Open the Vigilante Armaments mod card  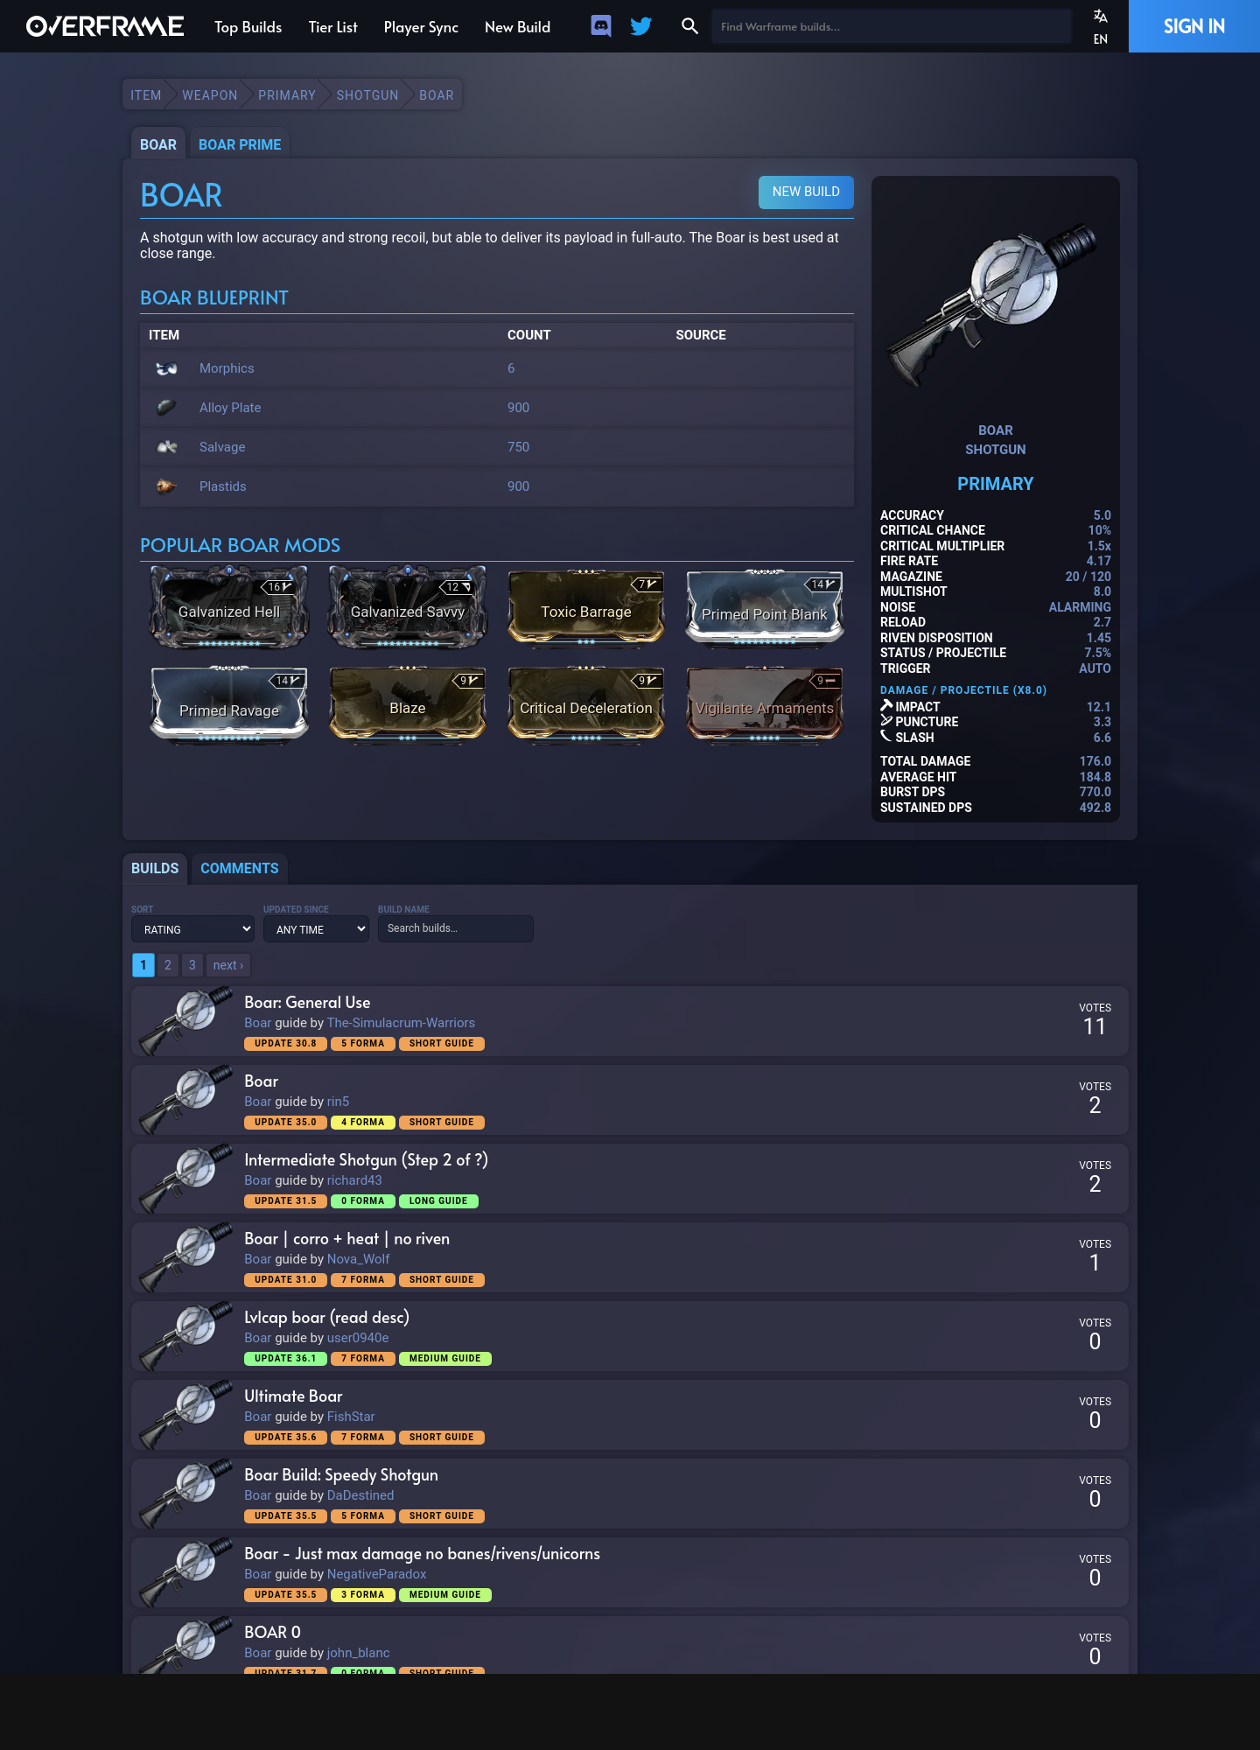(765, 704)
